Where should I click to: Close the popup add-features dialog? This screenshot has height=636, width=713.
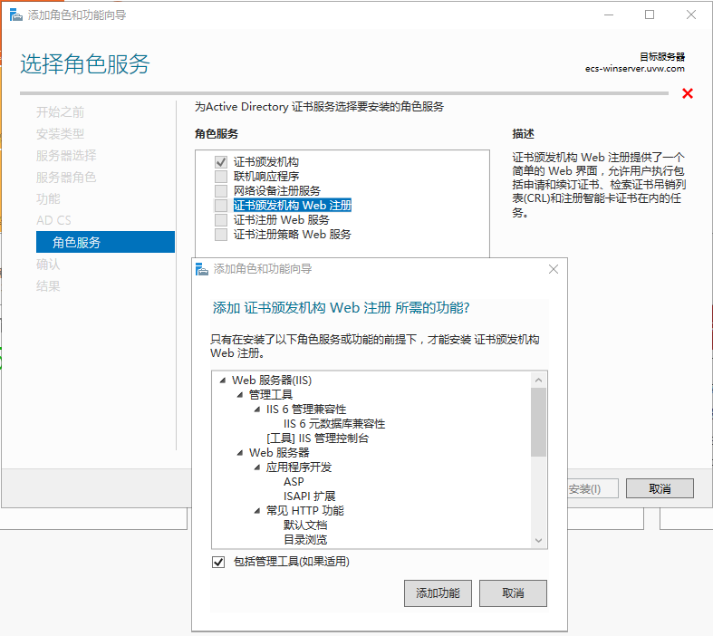click(554, 269)
